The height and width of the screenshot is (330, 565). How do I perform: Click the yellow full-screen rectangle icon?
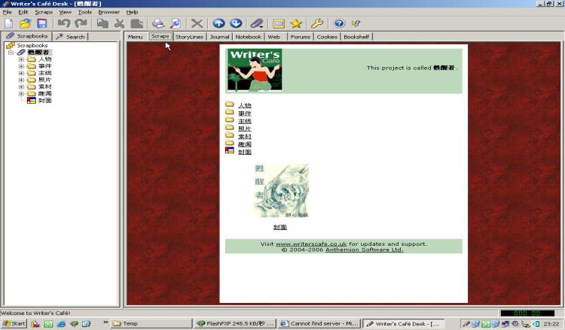point(279,24)
